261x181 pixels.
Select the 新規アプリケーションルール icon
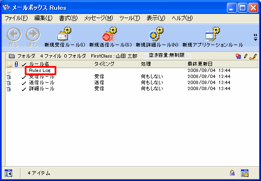(213, 34)
